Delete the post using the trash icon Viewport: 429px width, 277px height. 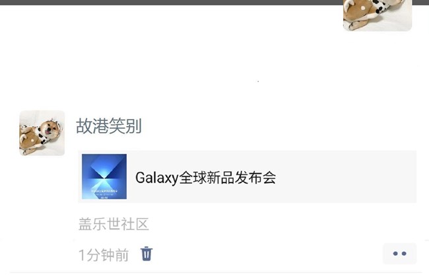click(147, 254)
